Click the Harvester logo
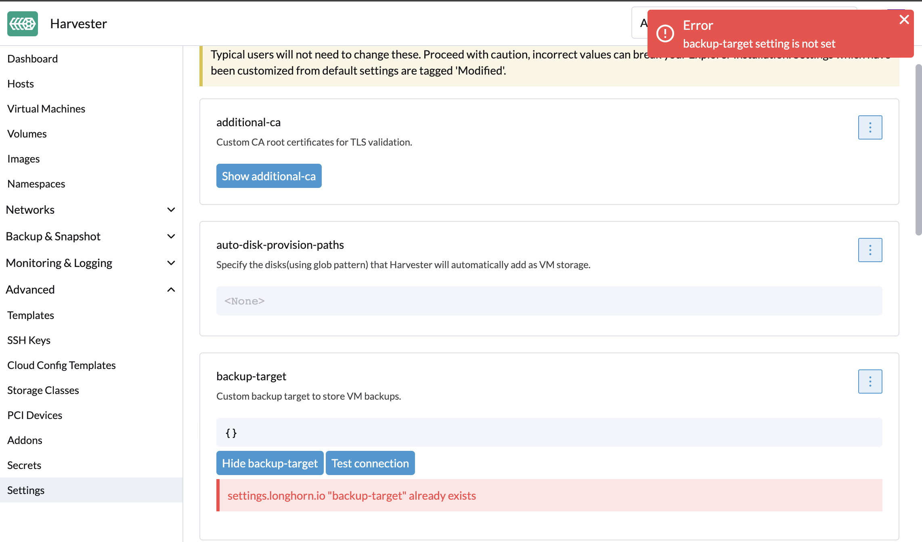 22,24
